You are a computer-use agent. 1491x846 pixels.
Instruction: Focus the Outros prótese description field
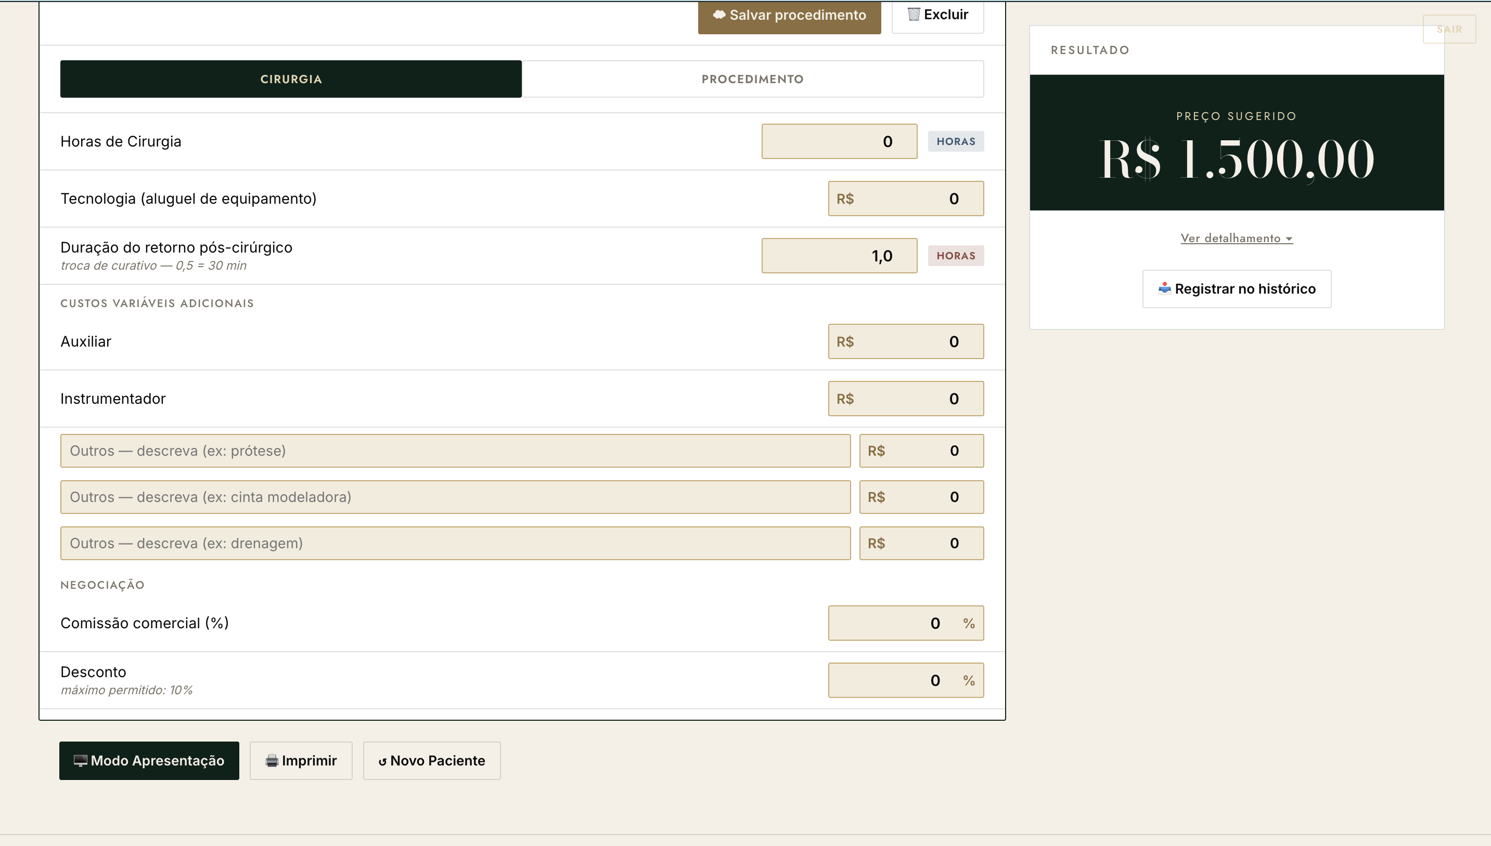455,451
